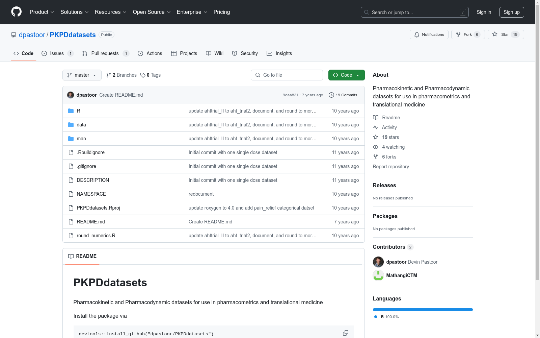Viewport: 540px width, 338px height.
Task: Click the GitHub logo icon
Action: pyautogui.click(x=16, y=12)
